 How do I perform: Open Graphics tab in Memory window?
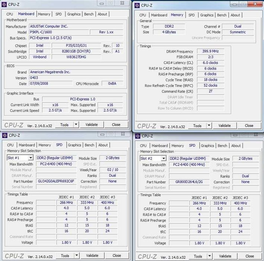pyautogui.click(x=207, y=15)
